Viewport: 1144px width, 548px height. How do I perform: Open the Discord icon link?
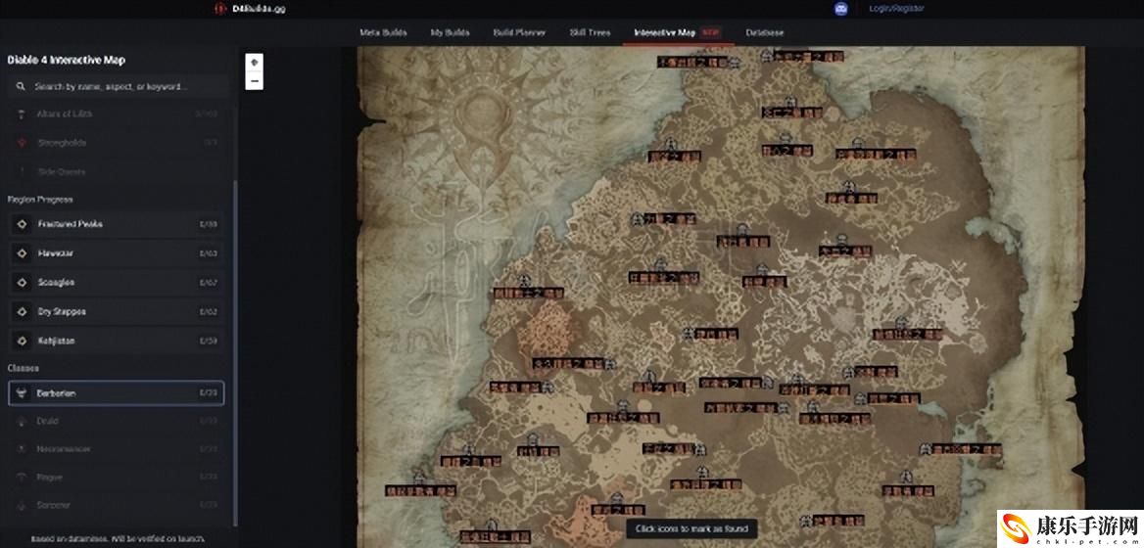(840, 9)
